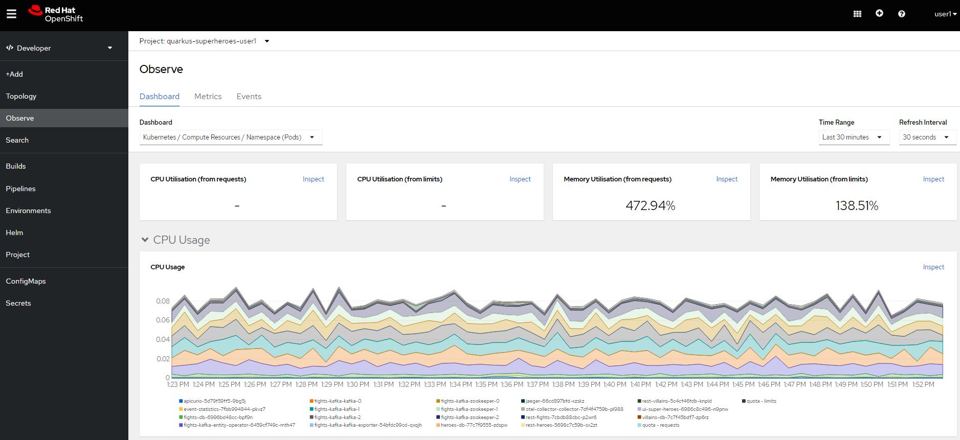Switch to the Dashboard tab
The width and height of the screenshot is (960, 440).
pyautogui.click(x=160, y=96)
